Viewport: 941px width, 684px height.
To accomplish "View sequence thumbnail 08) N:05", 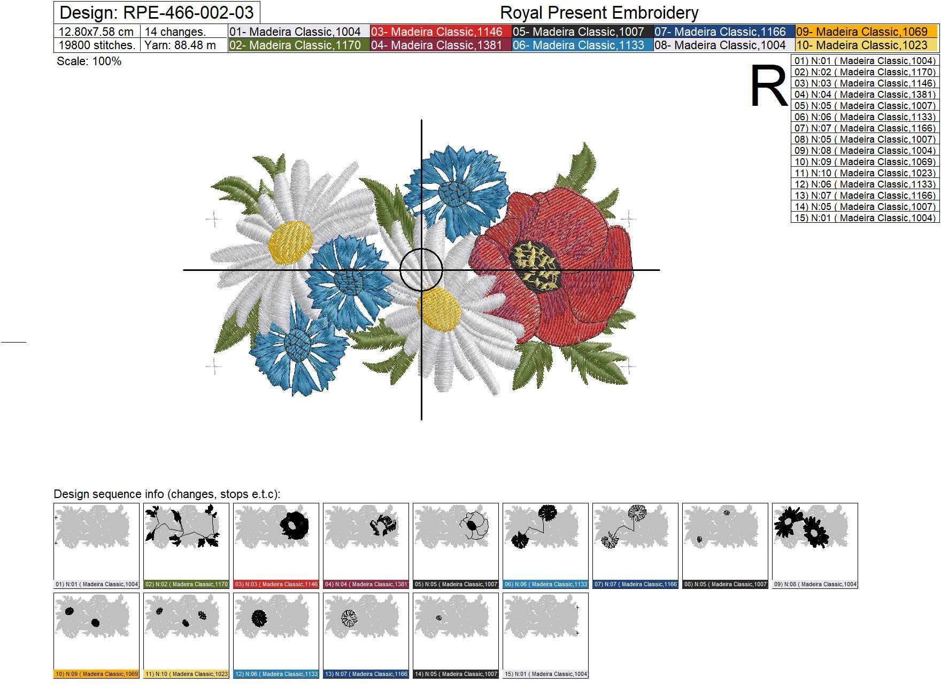I will pyautogui.click(x=725, y=546).
